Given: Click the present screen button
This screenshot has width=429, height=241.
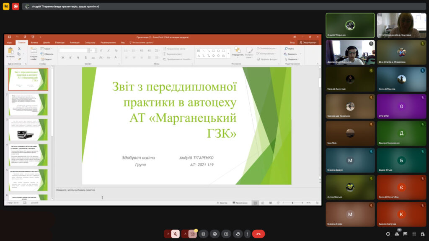Looking at the screenshot, I should [226, 234].
